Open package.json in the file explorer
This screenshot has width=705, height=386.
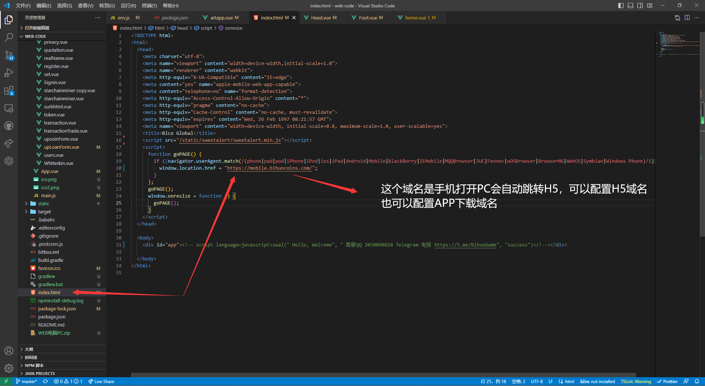52,317
